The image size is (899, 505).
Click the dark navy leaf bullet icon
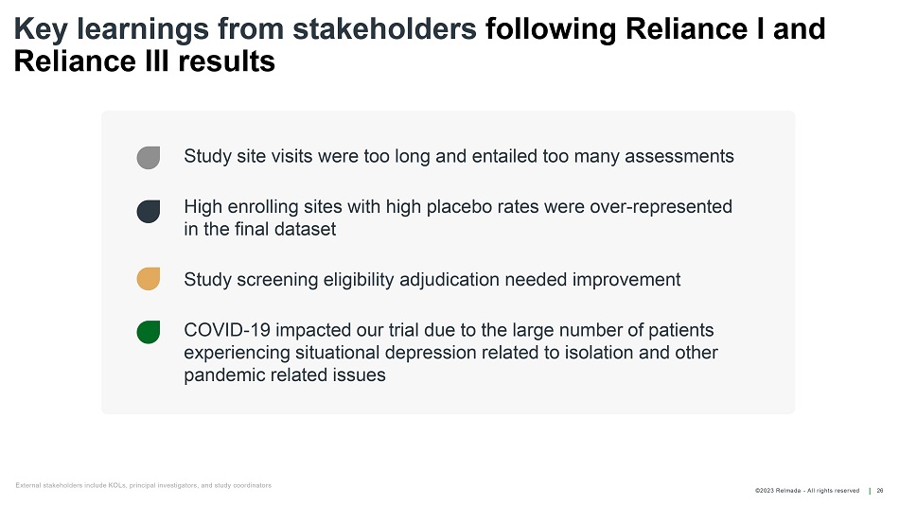coord(148,212)
